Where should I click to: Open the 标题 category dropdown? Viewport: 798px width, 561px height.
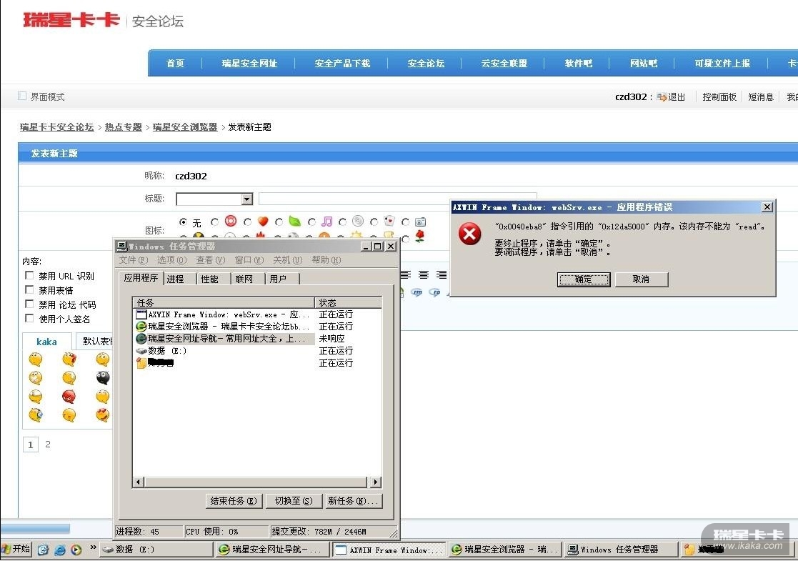[x=247, y=199]
